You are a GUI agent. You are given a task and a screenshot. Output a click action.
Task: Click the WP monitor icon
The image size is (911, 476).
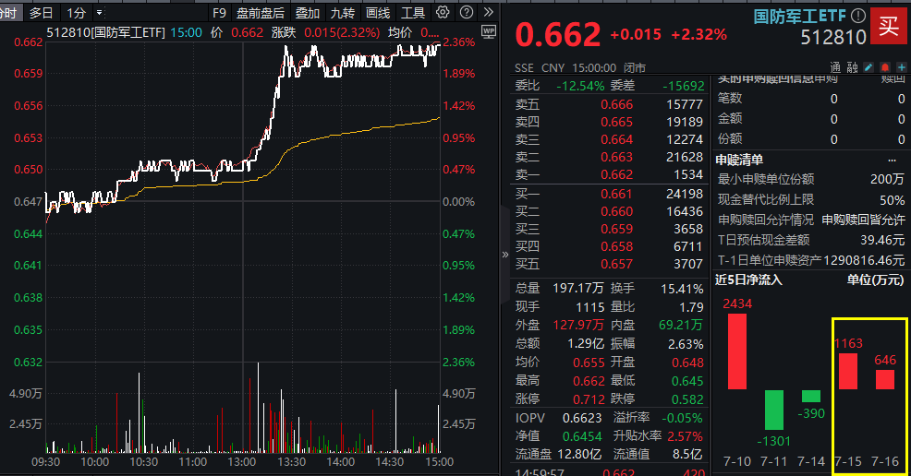click(489, 31)
